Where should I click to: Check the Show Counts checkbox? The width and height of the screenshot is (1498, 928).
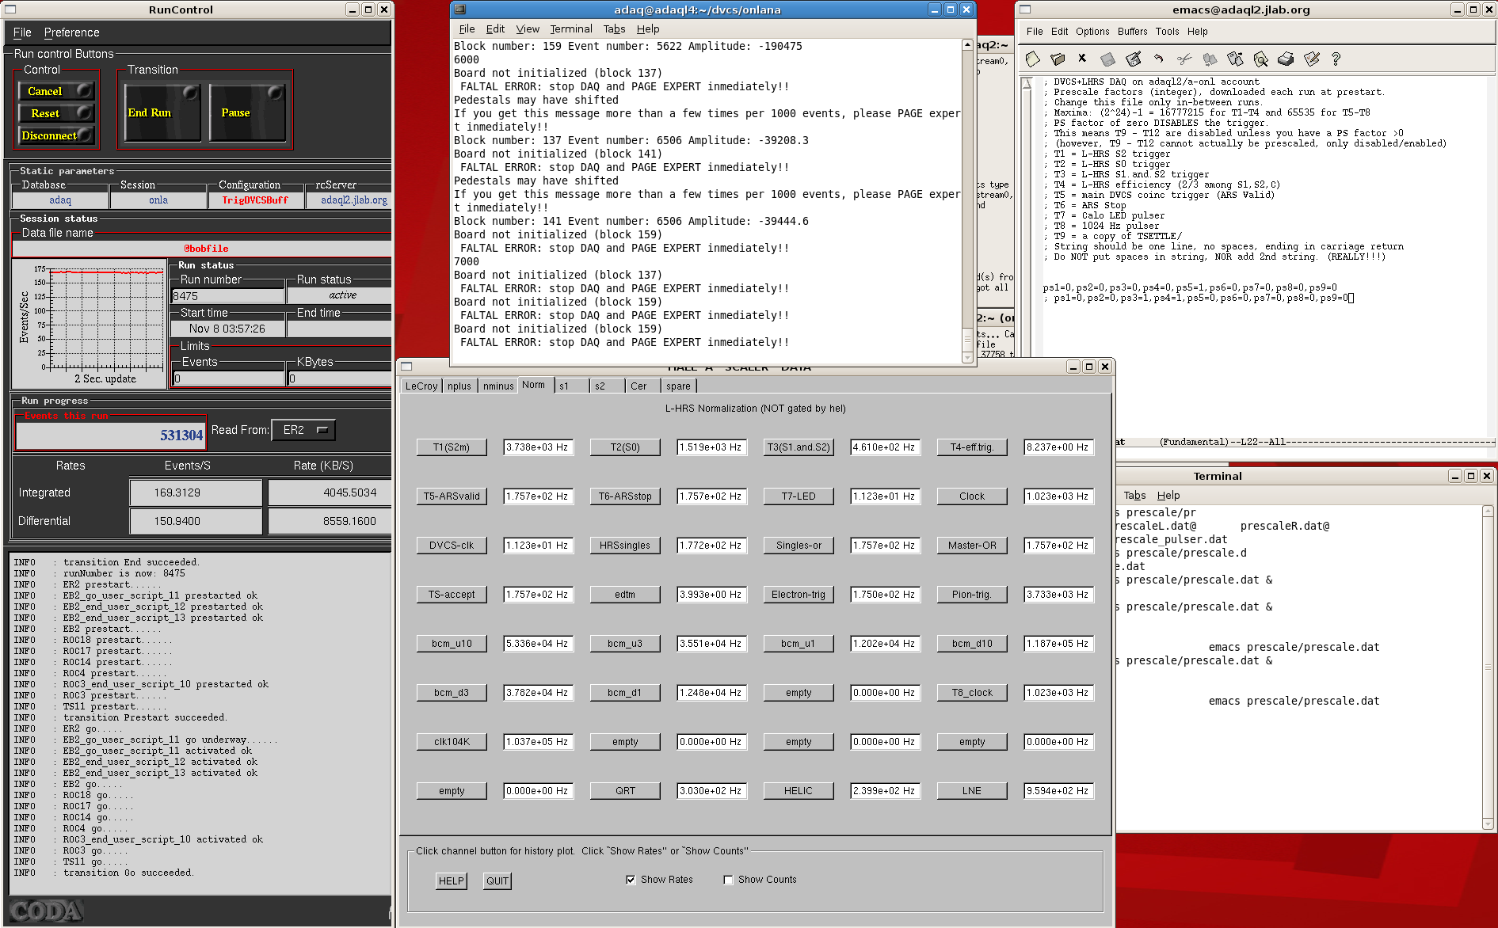(728, 880)
